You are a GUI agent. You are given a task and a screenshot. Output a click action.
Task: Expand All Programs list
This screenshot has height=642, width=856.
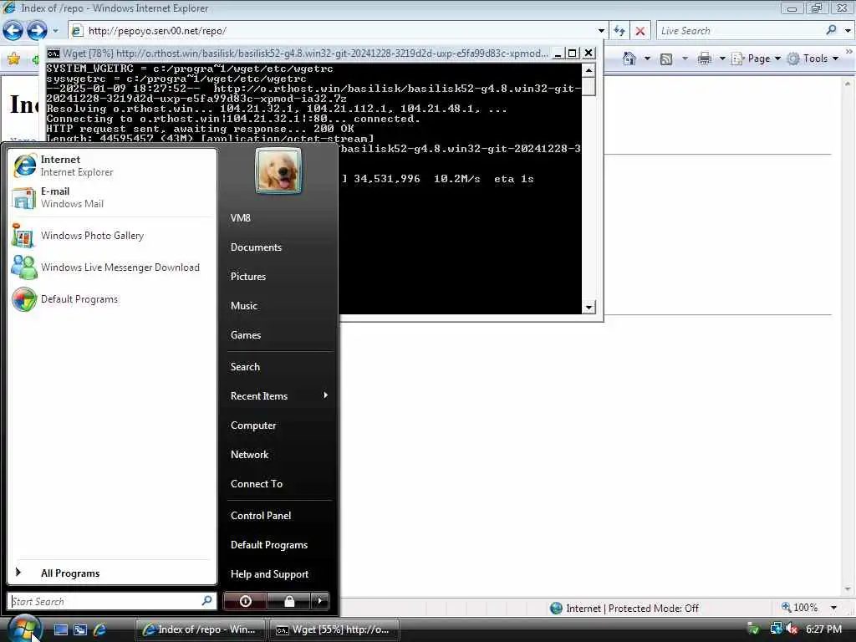[x=112, y=573]
